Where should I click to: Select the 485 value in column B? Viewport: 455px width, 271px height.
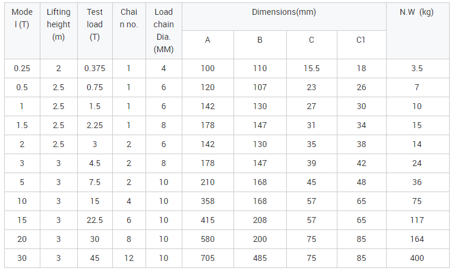(x=260, y=258)
